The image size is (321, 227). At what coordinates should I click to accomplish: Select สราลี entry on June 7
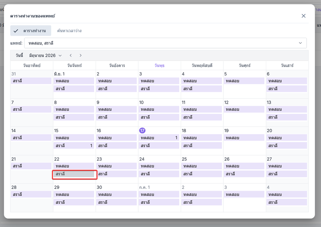31,109
